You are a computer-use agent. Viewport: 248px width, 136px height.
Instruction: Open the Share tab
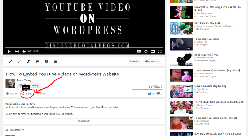(26, 93)
